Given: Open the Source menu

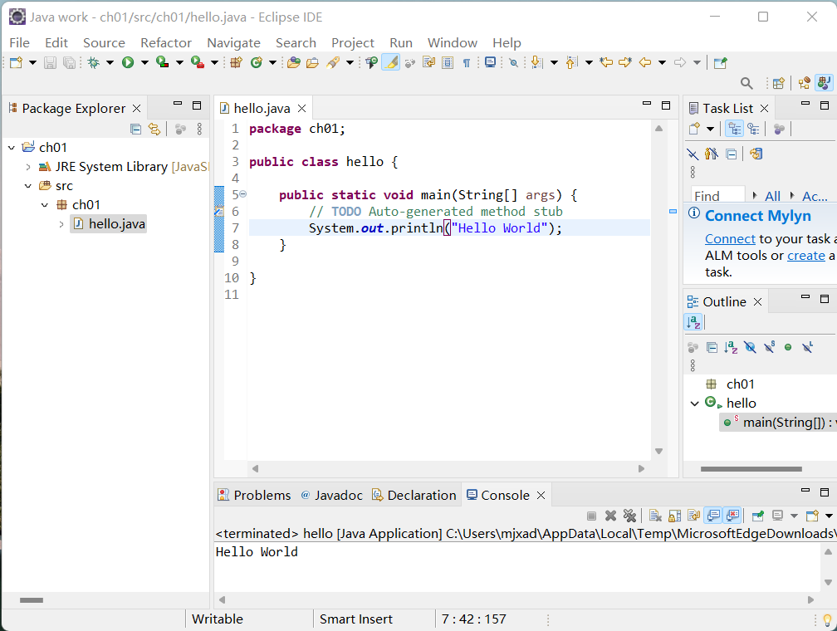Looking at the screenshot, I should tap(104, 42).
